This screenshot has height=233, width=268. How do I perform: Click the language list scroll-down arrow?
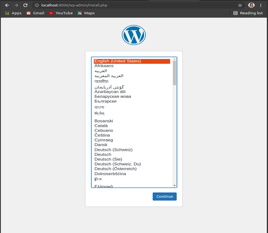click(174, 185)
